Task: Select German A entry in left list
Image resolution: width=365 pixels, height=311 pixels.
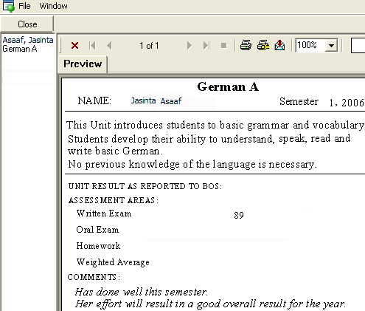Action: pos(20,49)
